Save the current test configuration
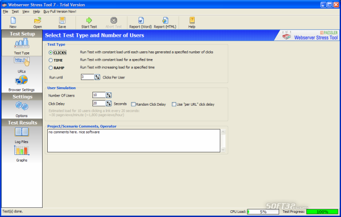This screenshot has height=217, width=341. 62,23
